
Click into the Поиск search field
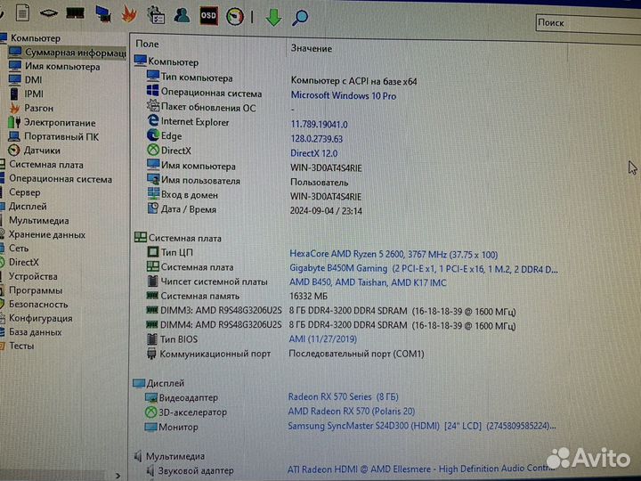tap(588, 22)
